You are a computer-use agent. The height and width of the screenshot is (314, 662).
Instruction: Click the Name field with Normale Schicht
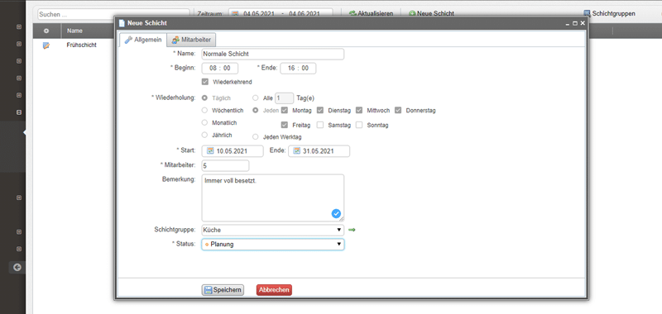click(x=273, y=54)
